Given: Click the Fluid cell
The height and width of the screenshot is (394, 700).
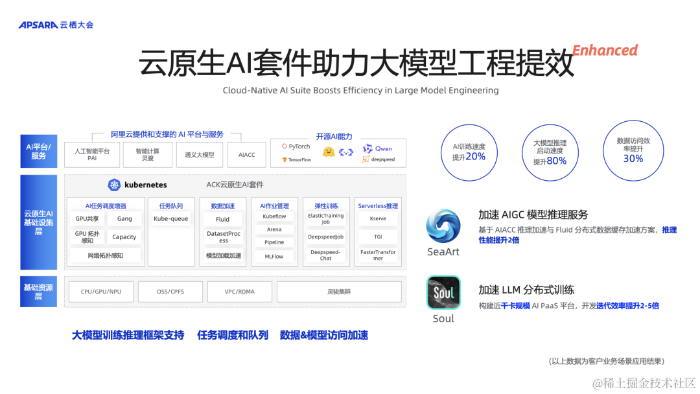Looking at the screenshot, I should coord(223,219).
